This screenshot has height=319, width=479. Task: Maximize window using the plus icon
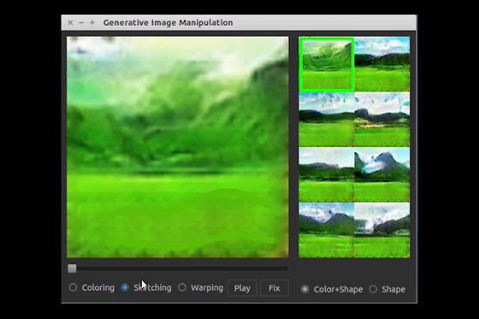point(92,22)
